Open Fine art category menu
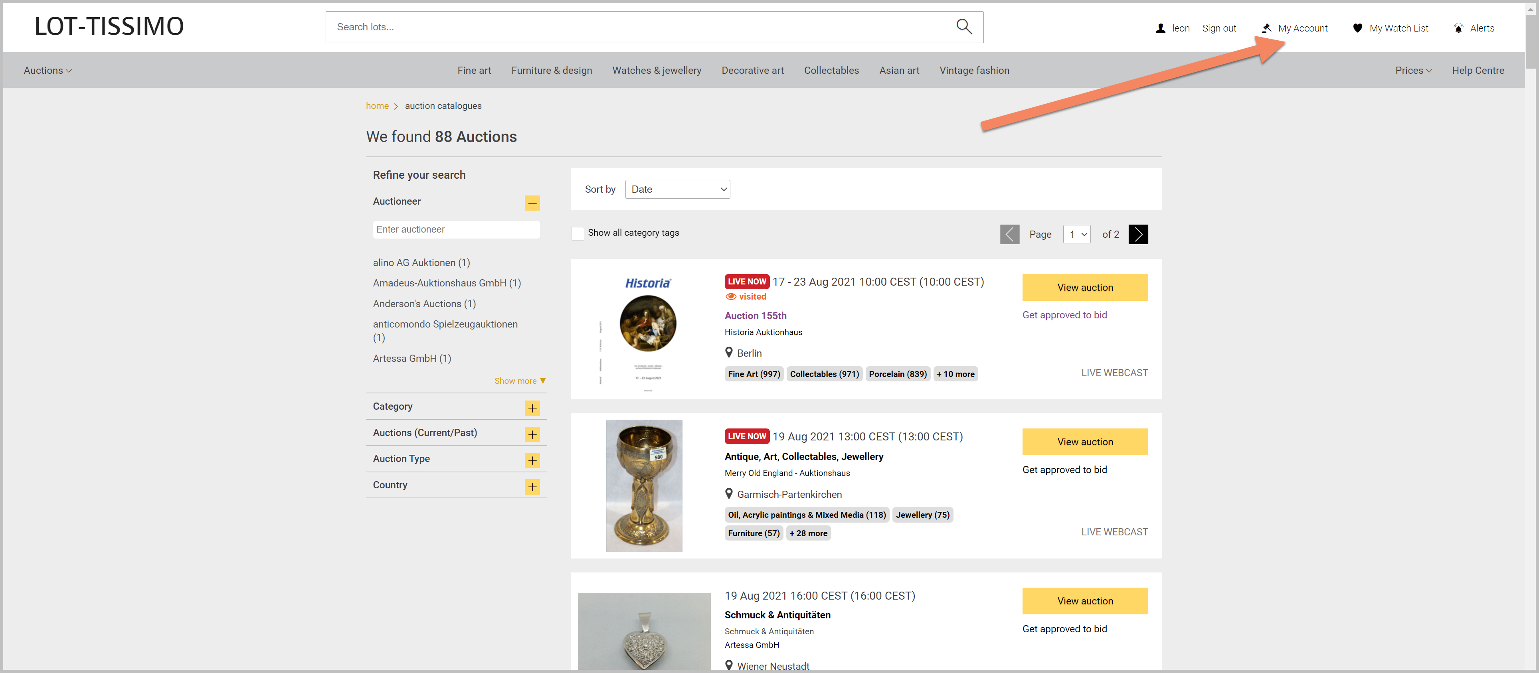1539x673 pixels. pos(475,71)
